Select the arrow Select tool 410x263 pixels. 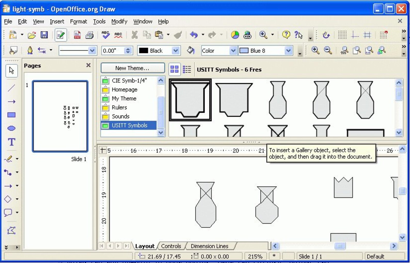tap(11, 70)
